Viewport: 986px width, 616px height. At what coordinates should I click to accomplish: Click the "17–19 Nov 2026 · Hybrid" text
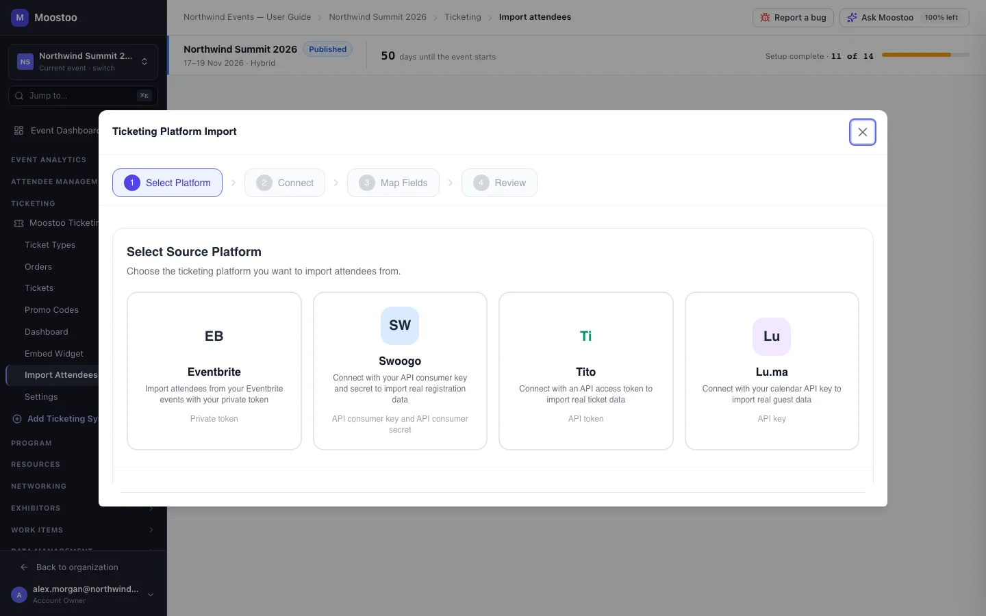tap(229, 63)
